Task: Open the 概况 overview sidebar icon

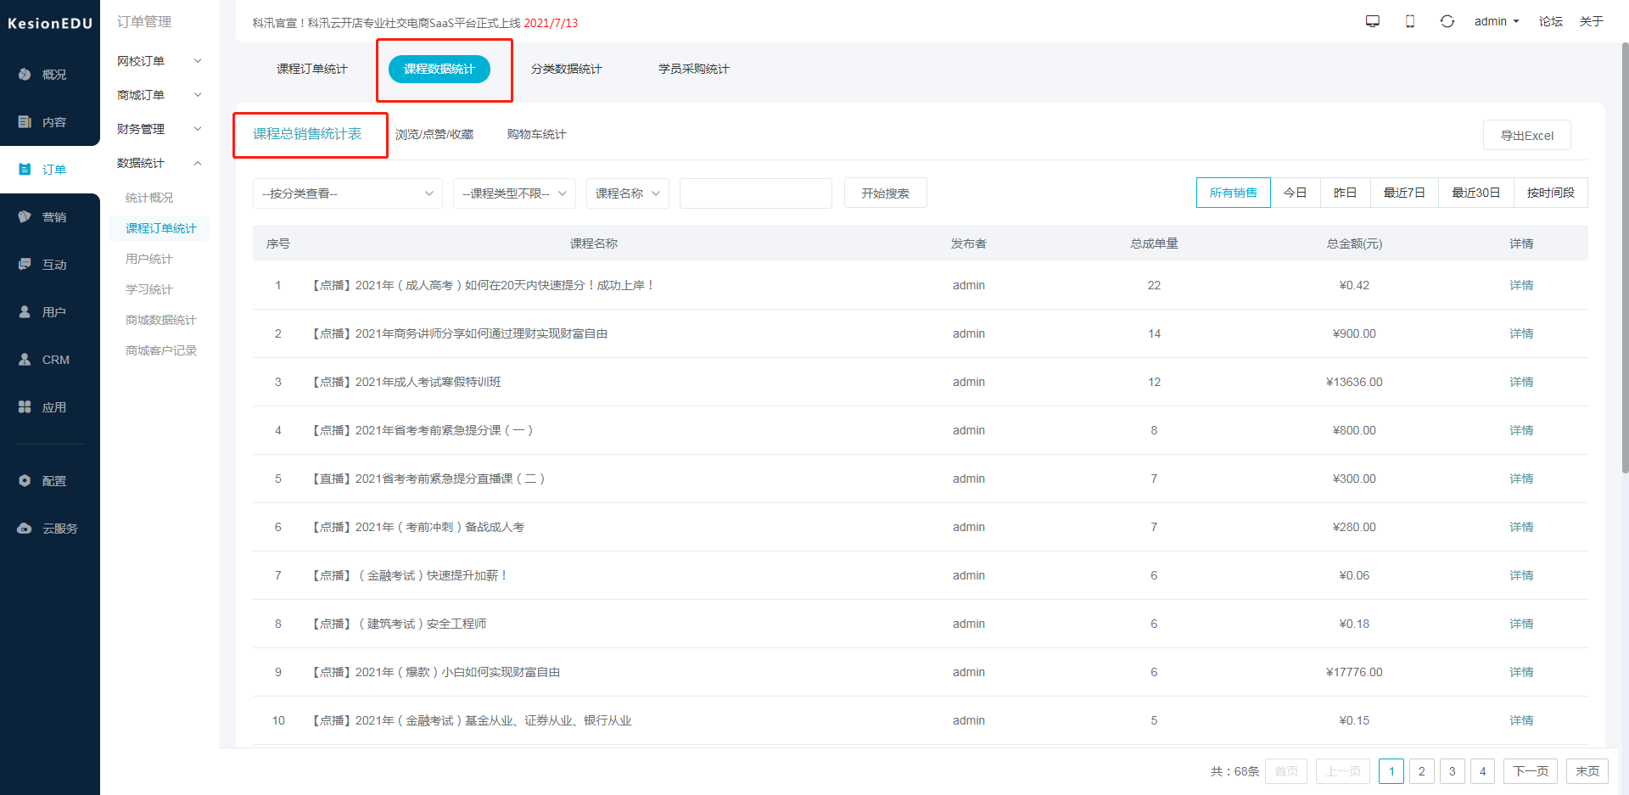Action: point(25,75)
